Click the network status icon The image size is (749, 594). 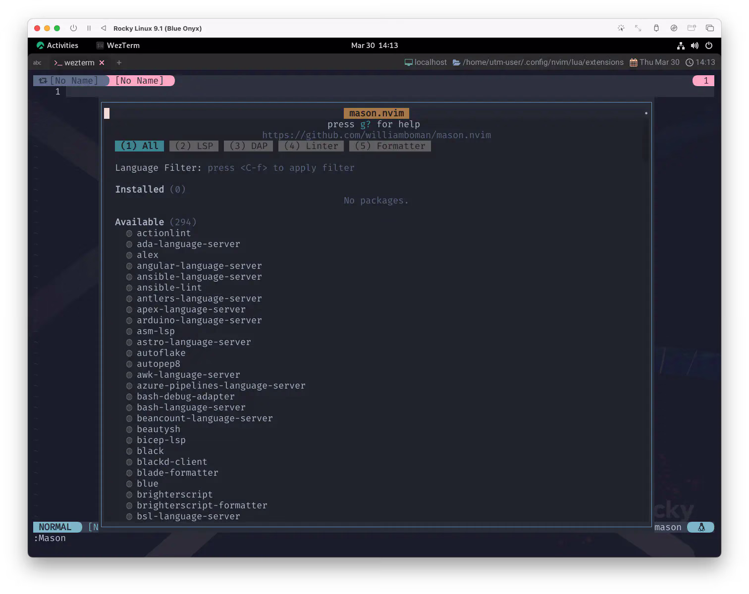[x=681, y=46]
